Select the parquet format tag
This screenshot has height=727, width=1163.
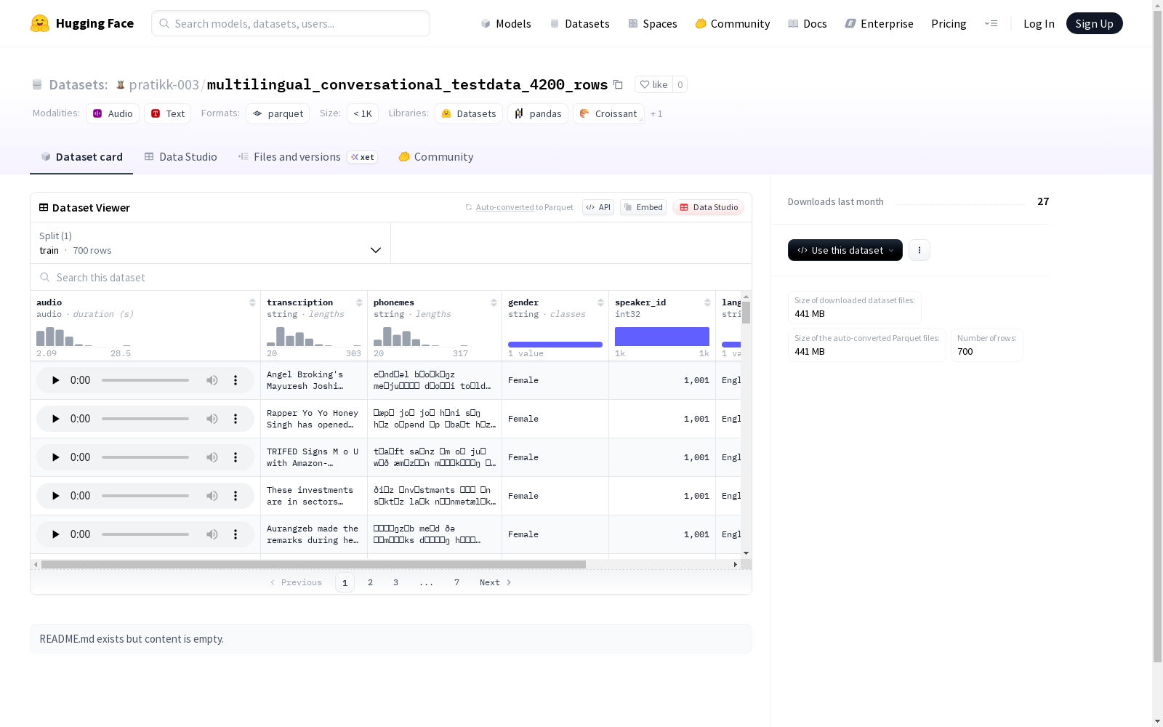pos(278,113)
